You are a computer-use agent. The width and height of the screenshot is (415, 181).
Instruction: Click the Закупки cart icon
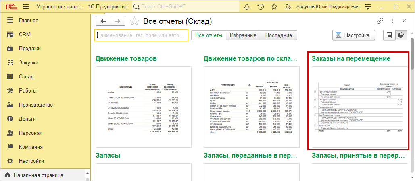click(x=10, y=62)
